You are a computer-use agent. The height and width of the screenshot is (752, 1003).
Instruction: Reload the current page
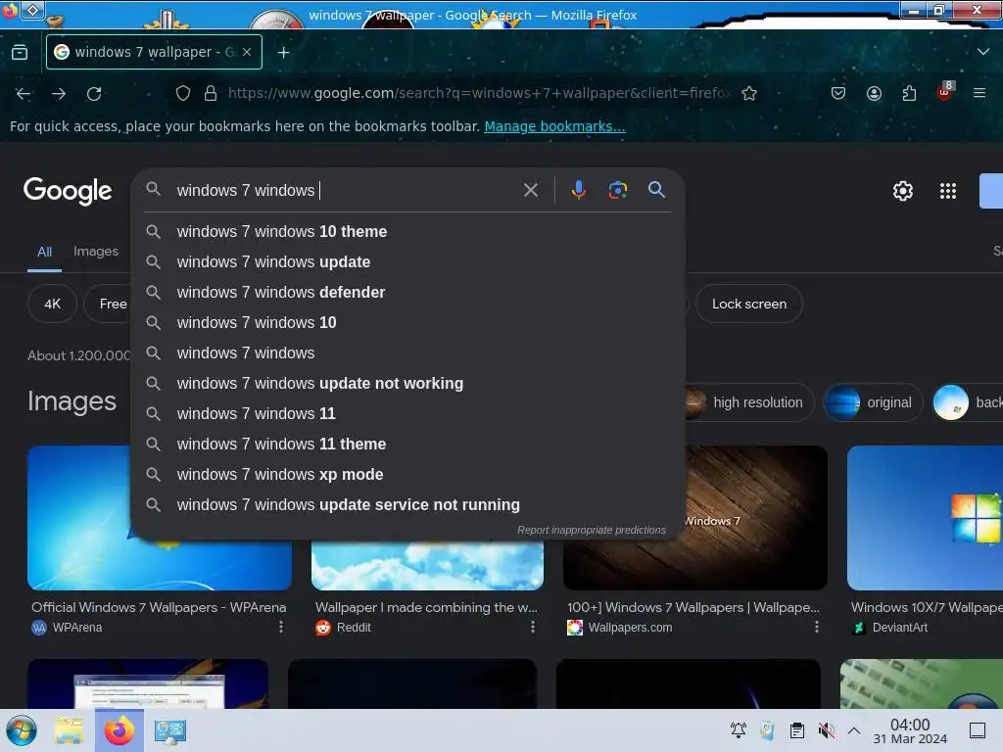[x=94, y=94]
